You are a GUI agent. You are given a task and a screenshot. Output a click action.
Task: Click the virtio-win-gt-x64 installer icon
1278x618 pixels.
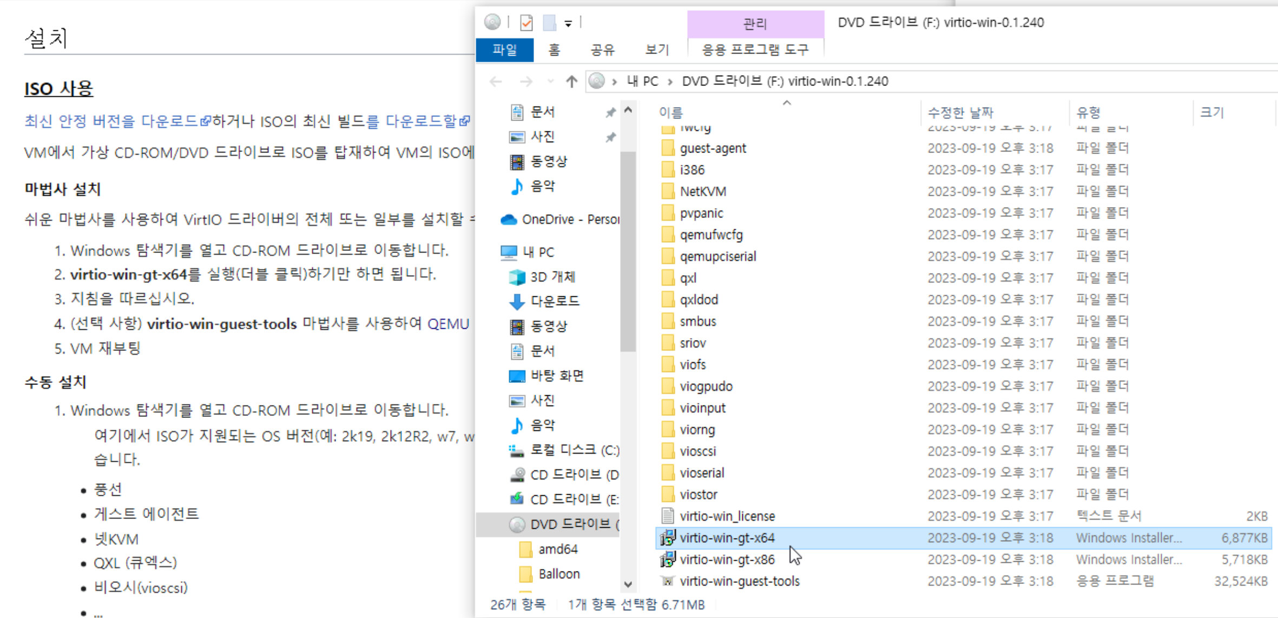668,537
